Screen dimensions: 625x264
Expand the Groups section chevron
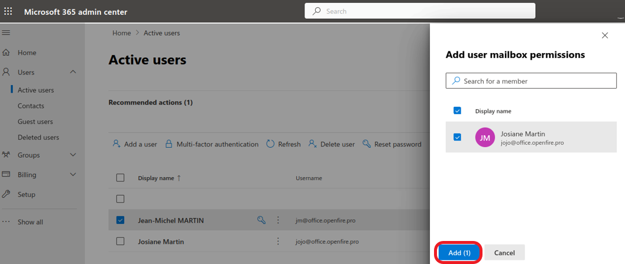pyautogui.click(x=73, y=155)
